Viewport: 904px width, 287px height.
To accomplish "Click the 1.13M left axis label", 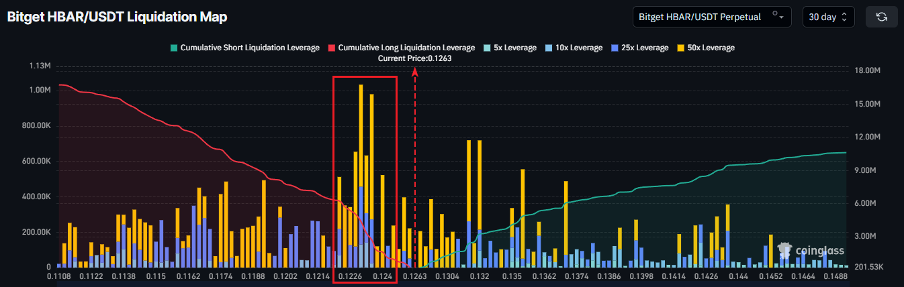I will (x=38, y=66).
